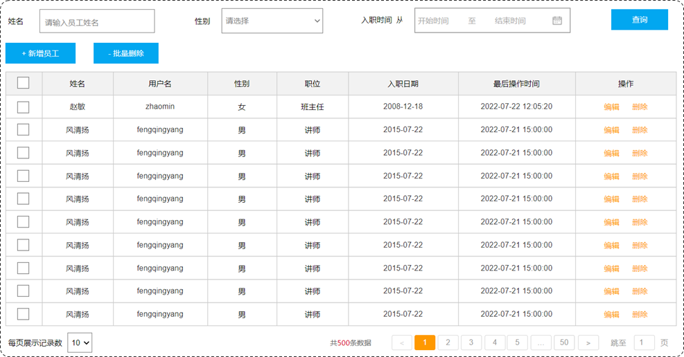Screen dimensions: 684x357
Task: Go to the previous page with the < button
Action: point(402,342)
